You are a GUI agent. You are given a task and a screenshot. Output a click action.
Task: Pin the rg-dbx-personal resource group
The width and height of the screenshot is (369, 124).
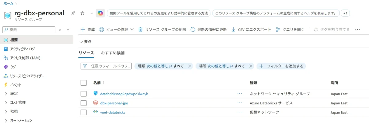(73, 13)
